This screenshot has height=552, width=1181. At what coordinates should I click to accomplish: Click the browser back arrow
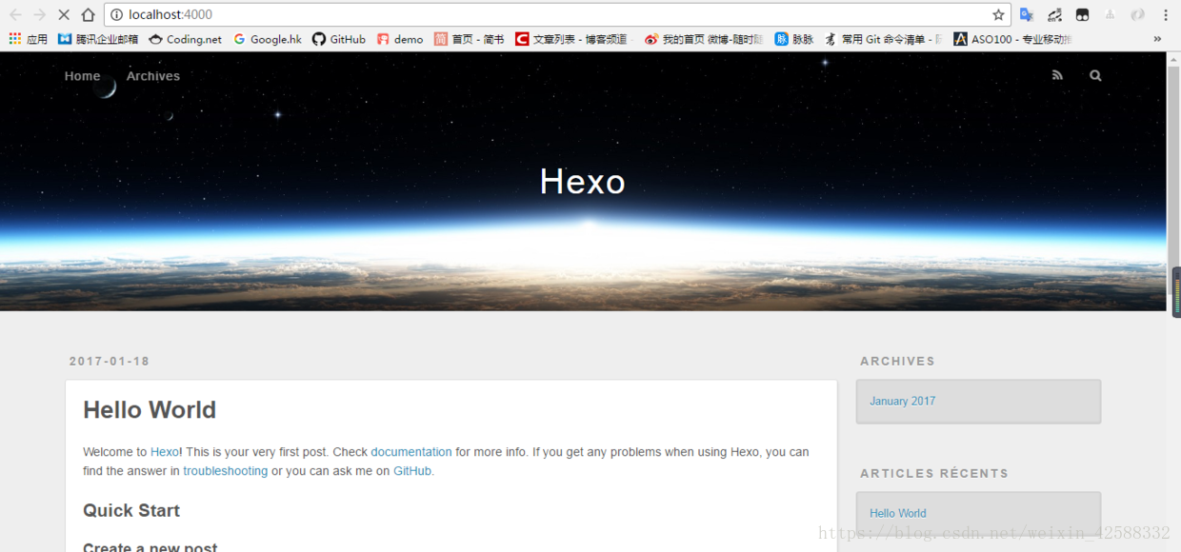pos(15,14)
